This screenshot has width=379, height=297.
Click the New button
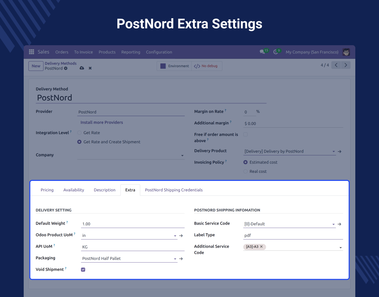(x=36, y=66)
